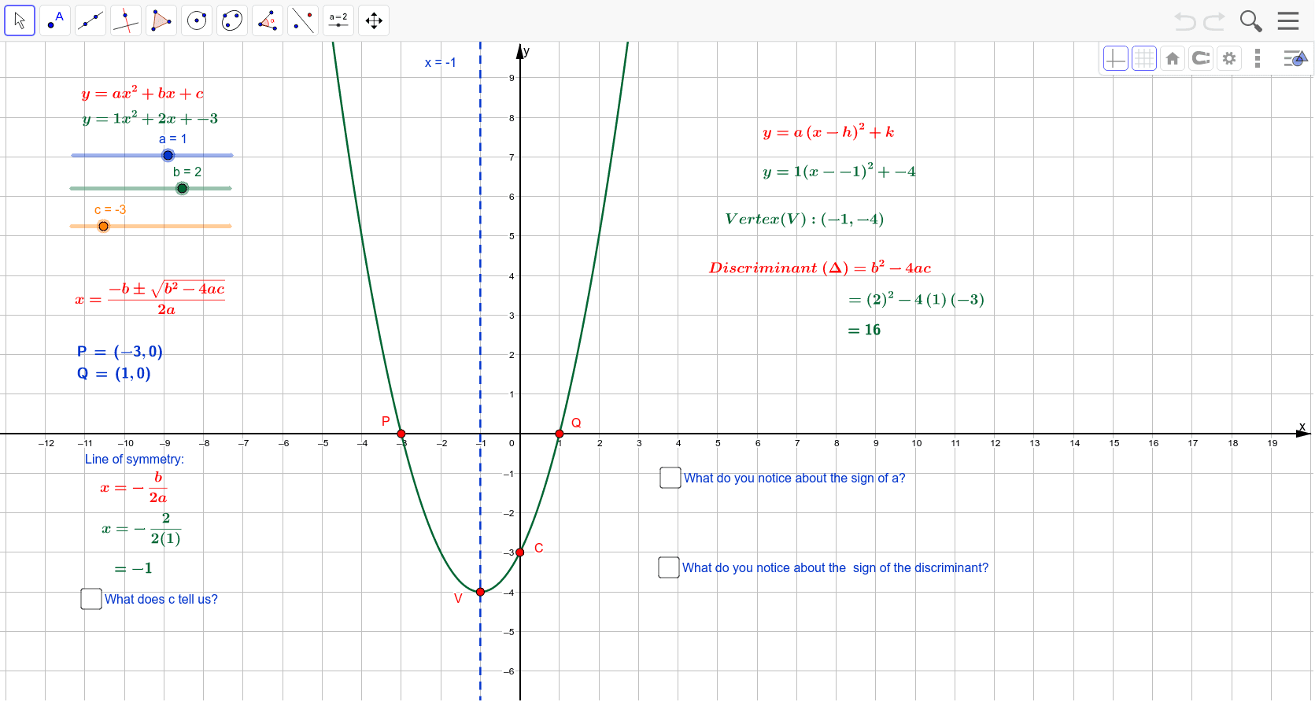Click the blue knob of slider a
The image size is (1315, 702).
(x=168, y=155)
